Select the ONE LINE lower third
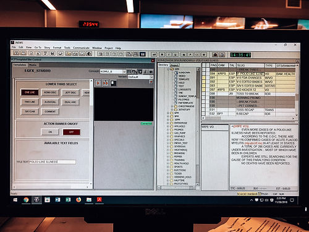This screenshot has width=309, height=232. point(30,92)
